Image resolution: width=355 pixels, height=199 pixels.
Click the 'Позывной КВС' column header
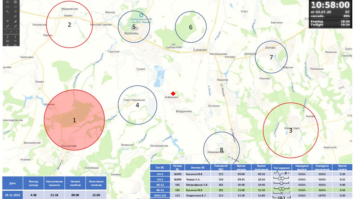221,167
